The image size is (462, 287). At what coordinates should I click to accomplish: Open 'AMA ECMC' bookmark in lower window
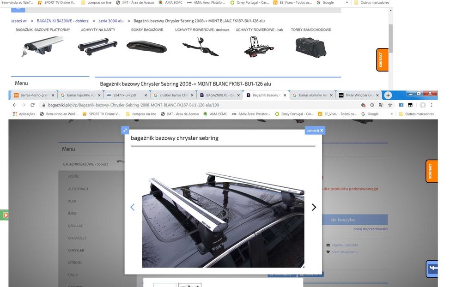(x=215, y=114)
